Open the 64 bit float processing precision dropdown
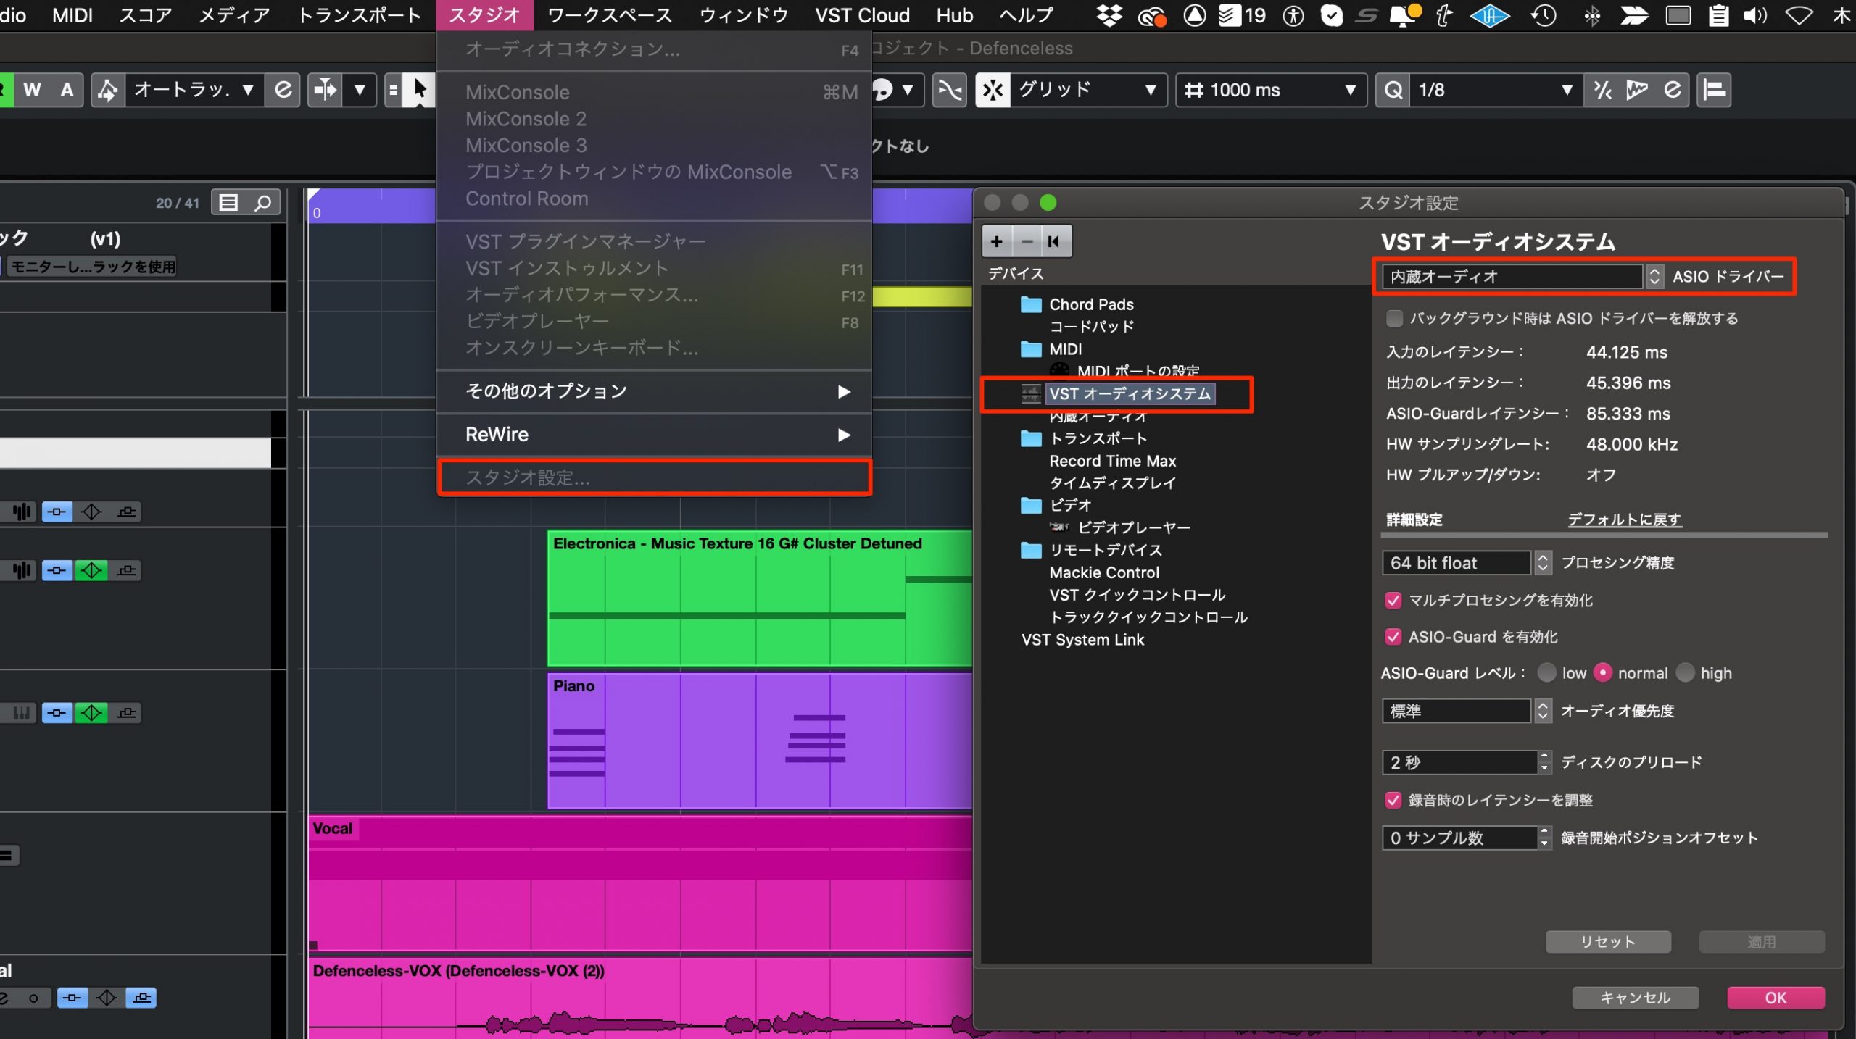Image resolution: width=1856 pixels, height=1039 pixels. pos(1467,563)
